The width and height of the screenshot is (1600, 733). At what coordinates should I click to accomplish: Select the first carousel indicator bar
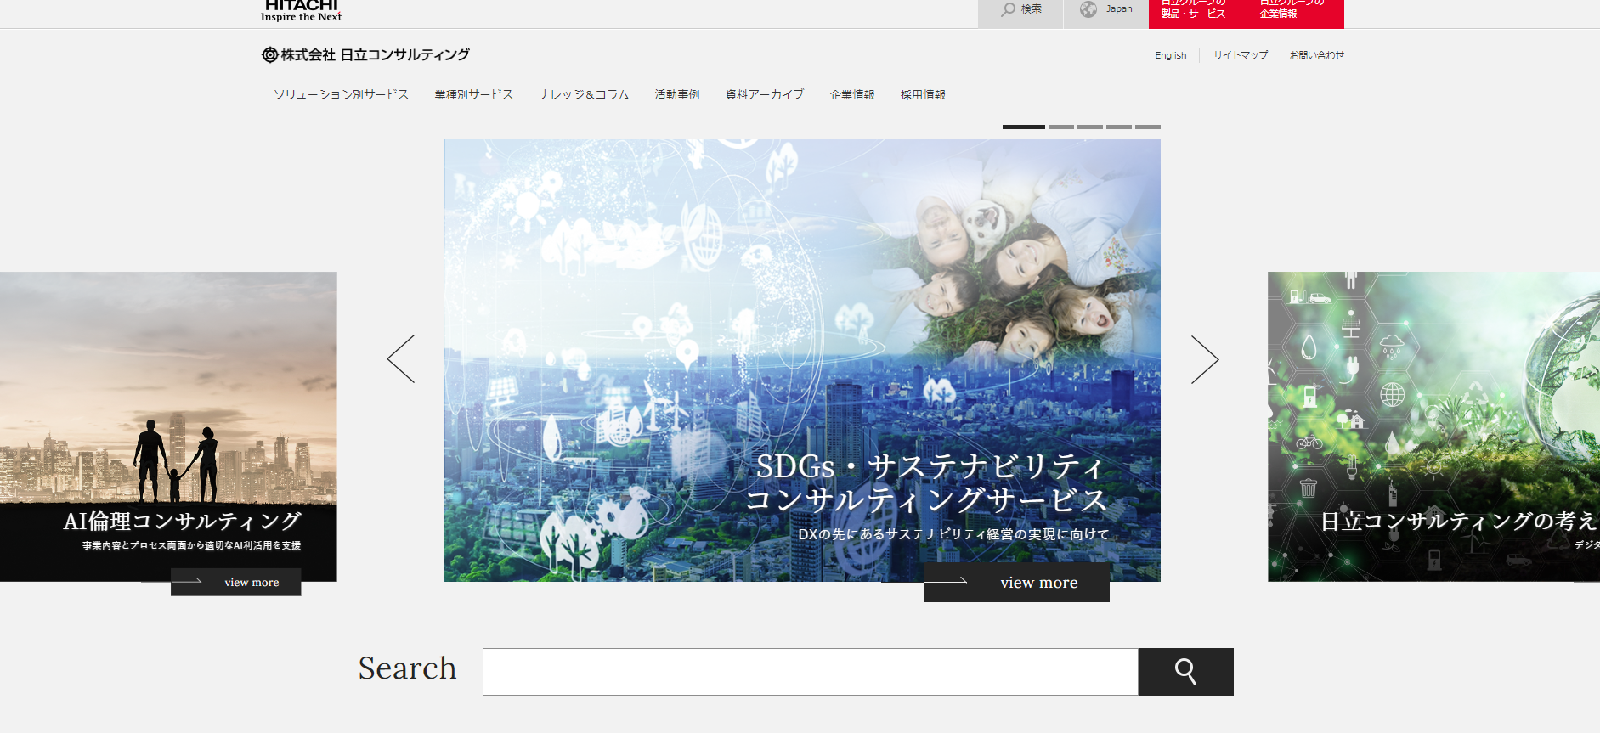click(x=1023, y=127)
